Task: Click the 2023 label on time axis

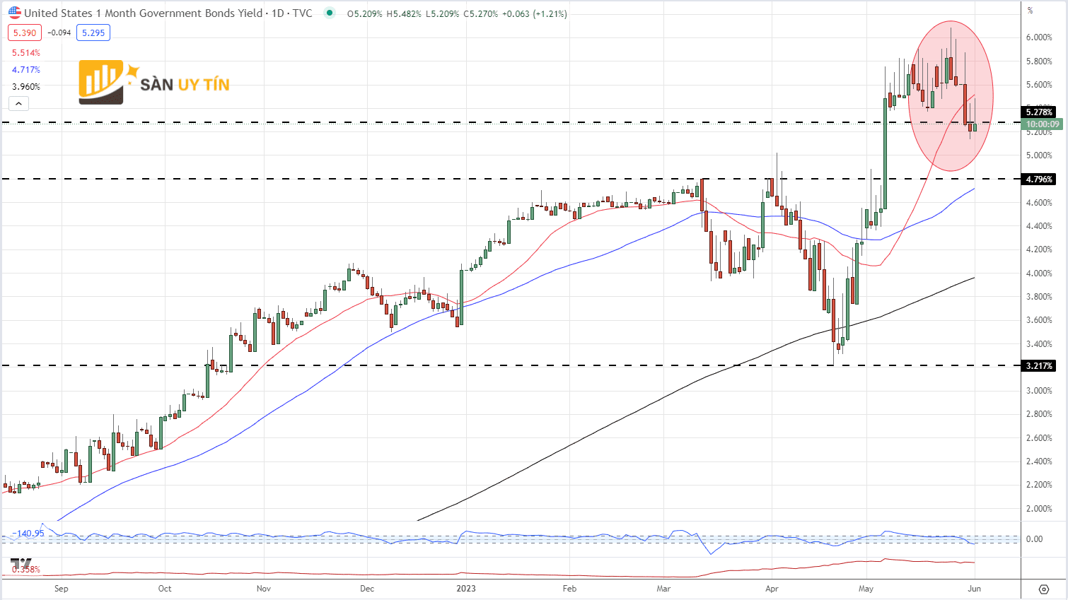Action: [x=466, y=588]
